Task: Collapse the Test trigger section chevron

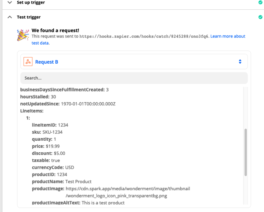Action: pos(10,17)
